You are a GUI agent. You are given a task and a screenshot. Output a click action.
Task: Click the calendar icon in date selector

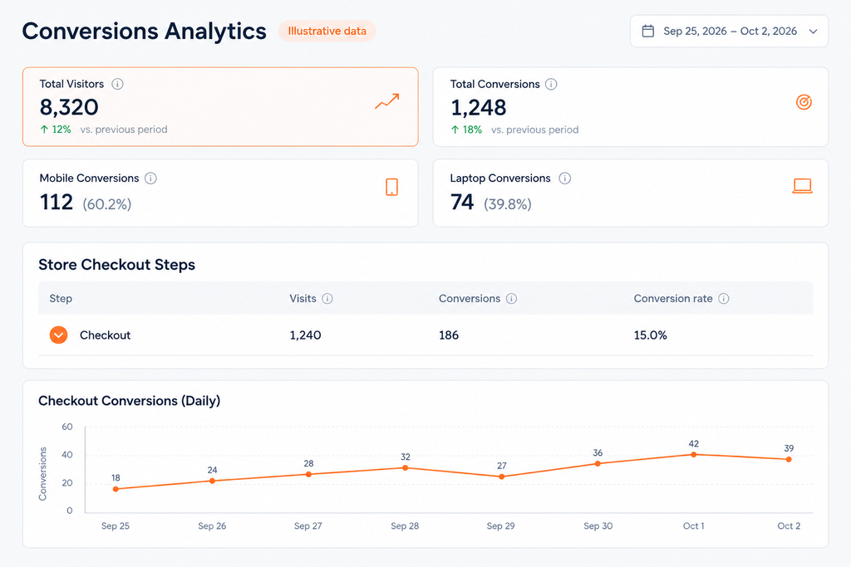[648, 31]
